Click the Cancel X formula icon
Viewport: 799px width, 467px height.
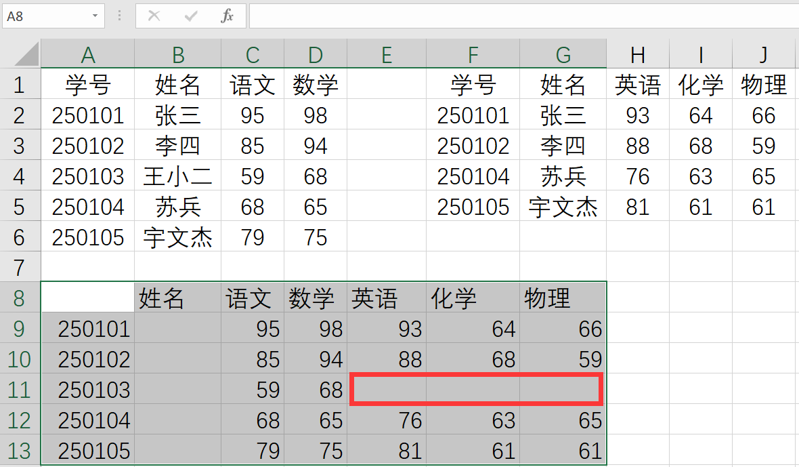[x=154, y=16]
